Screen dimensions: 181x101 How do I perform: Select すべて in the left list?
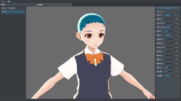pyautogui.click(x=13, y=12)
